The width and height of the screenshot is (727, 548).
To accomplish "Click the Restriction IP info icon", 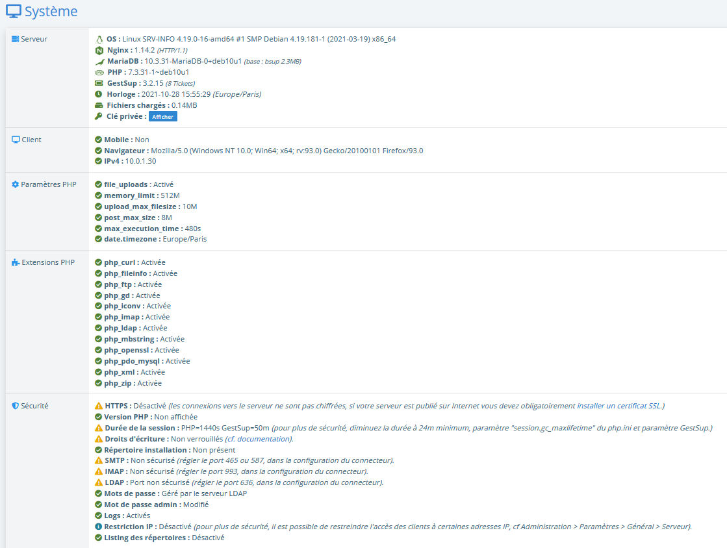I will pos(98,527).
